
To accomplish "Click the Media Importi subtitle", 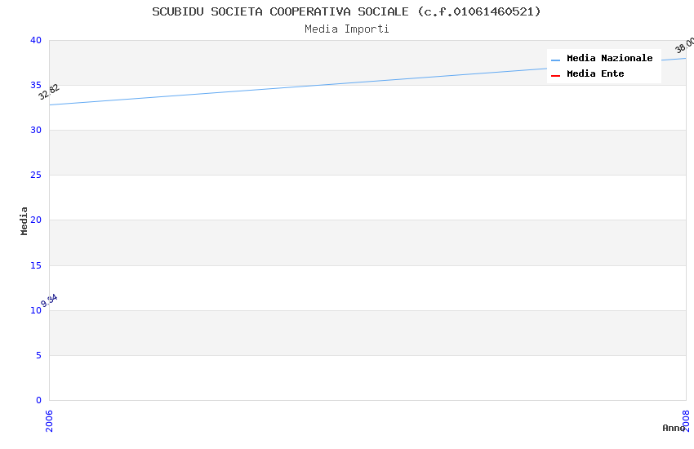I will pyautogui.click(x=346, y=29).
